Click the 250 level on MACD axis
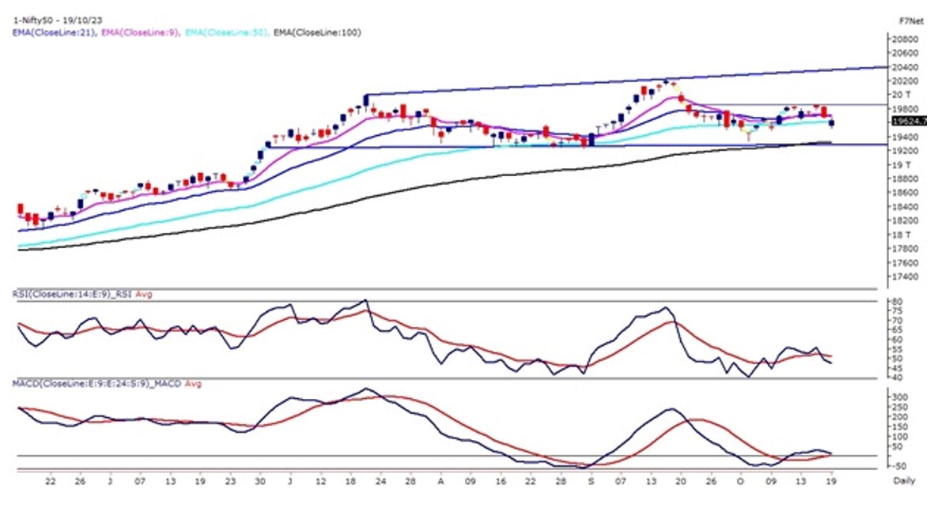 901,407
